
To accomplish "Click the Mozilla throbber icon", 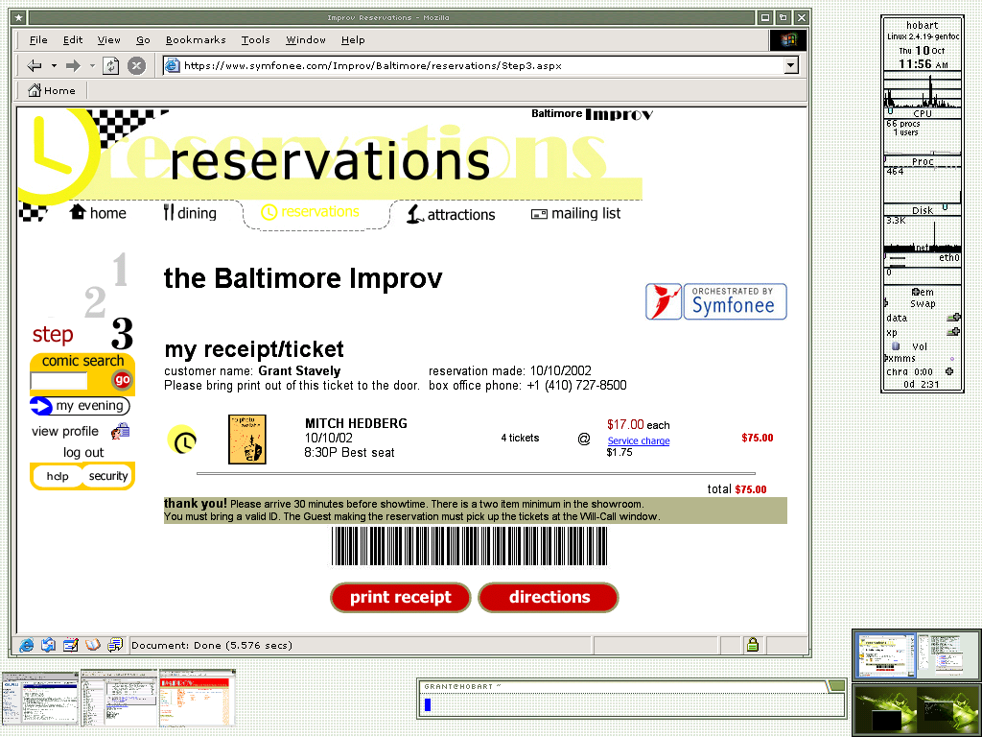I will [x=787, y=39].
